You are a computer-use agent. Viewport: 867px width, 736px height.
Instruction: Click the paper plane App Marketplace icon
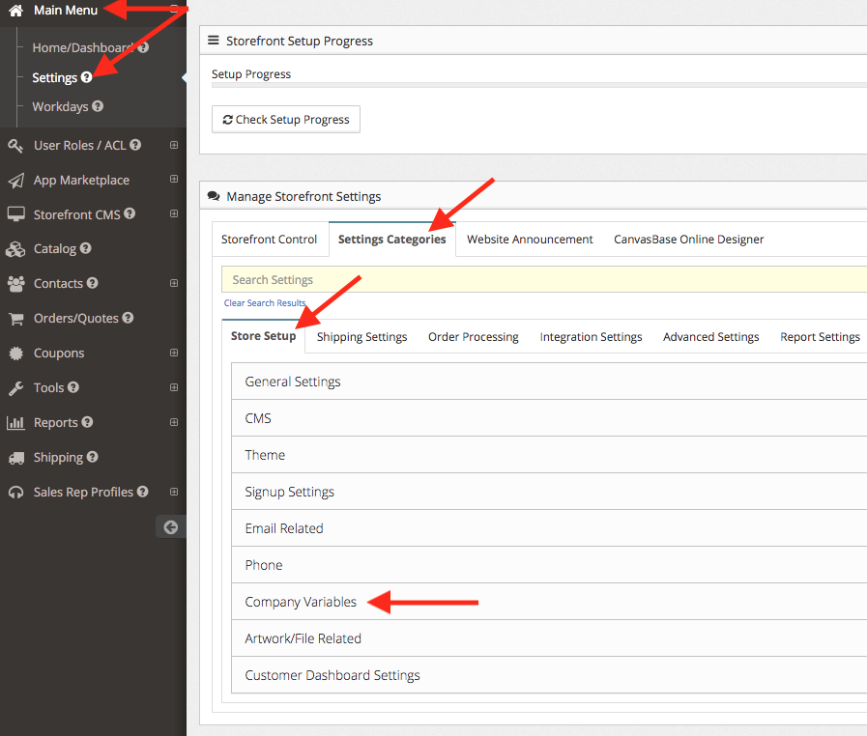15,181
